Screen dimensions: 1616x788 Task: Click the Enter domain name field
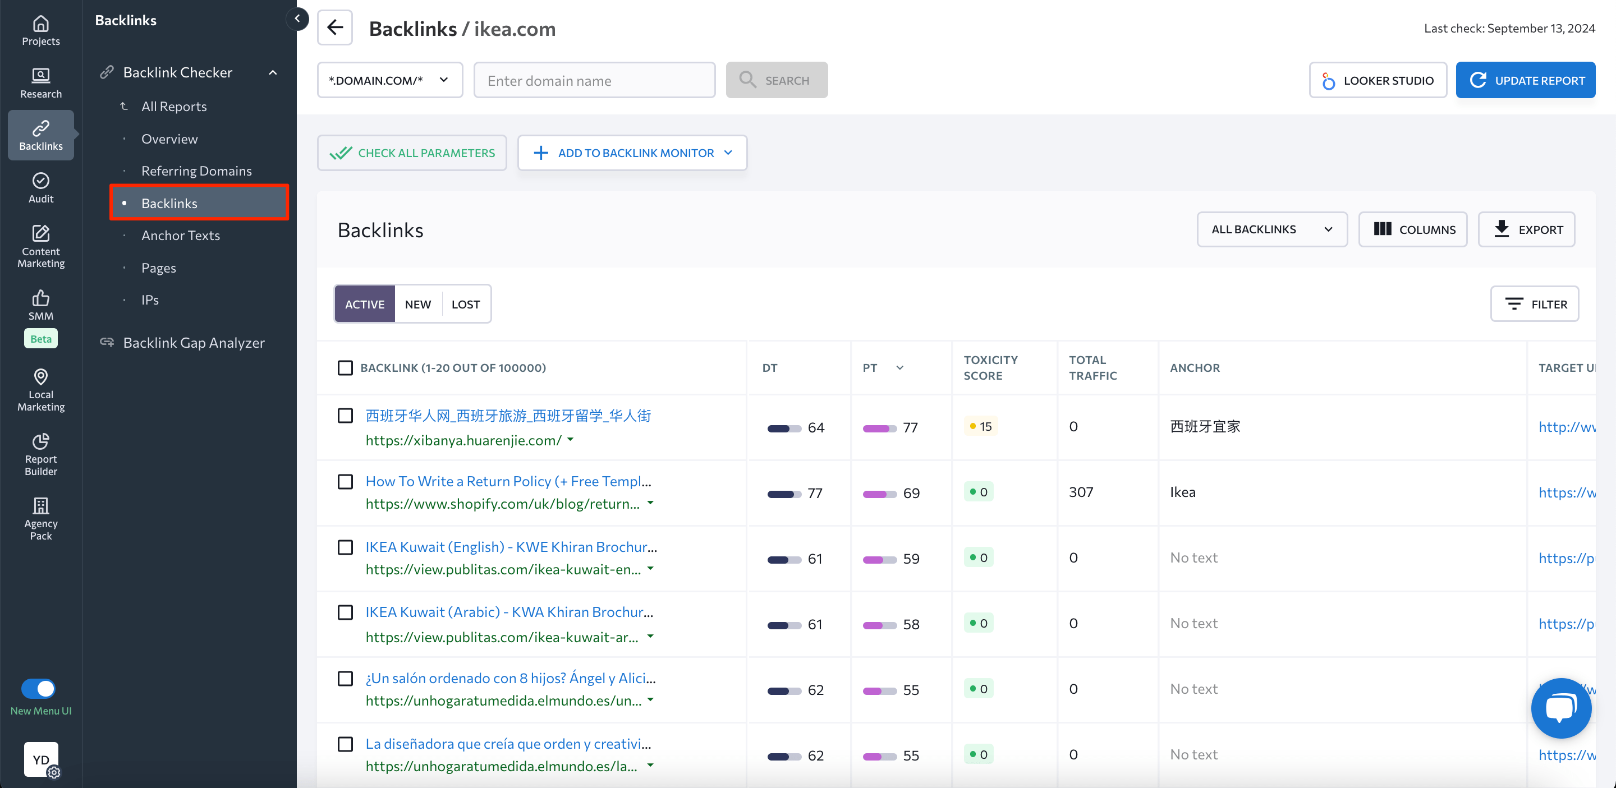pyautogui.click(x=594, y=80)
